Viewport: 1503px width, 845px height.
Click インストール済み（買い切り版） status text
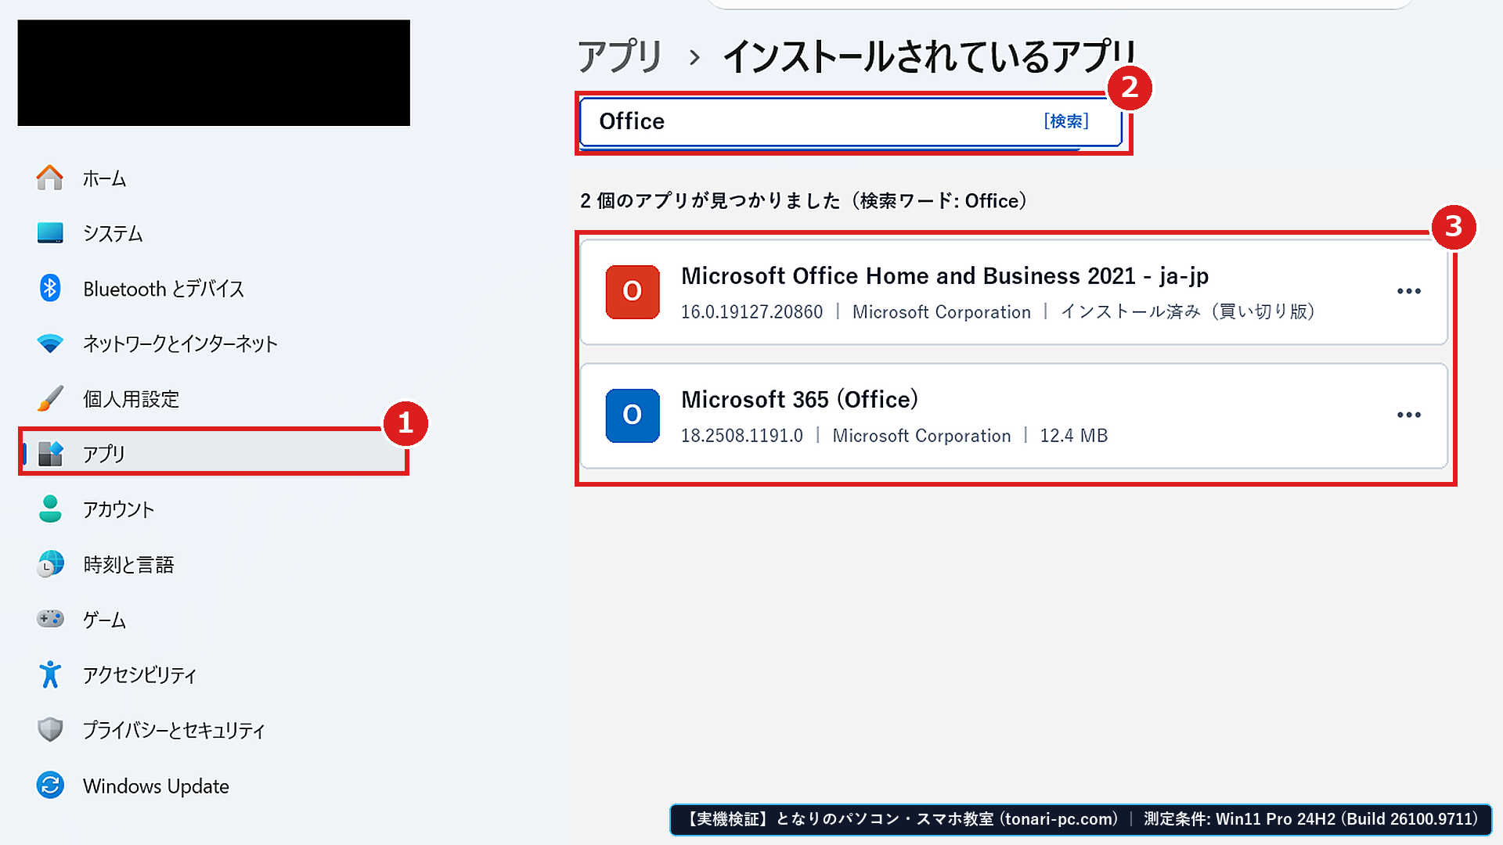(x=1188, y=311)
